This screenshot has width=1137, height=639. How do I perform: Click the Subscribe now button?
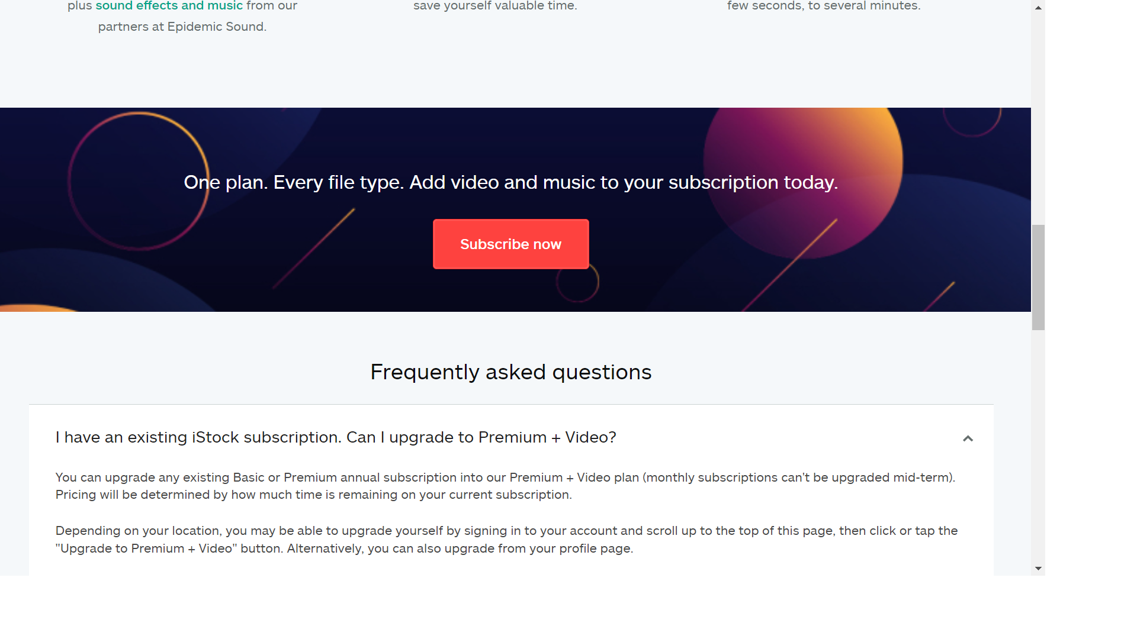pos(510,244)
